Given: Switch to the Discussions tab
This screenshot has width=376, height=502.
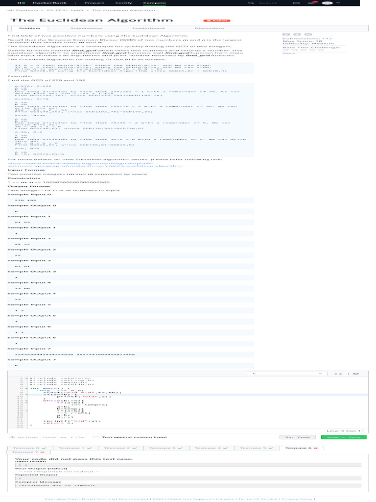Looking at the screenshot, I should coord(210,28).
